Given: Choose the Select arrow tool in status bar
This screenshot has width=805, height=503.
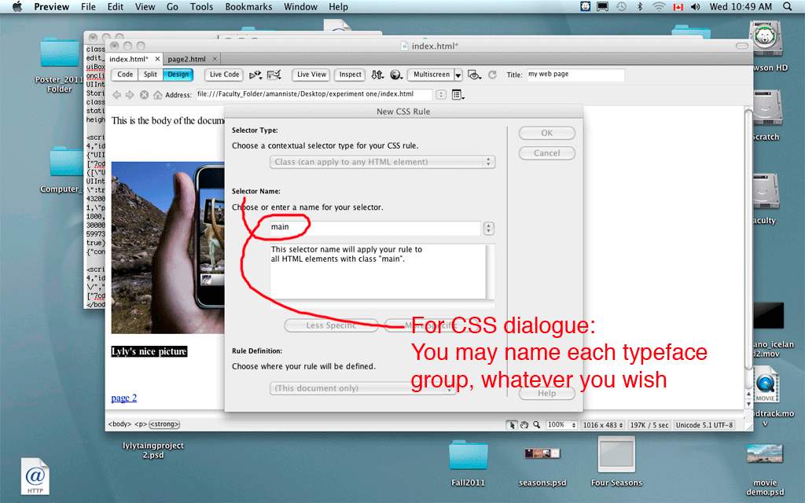Looking at the screenshot, I should point(511,425).
